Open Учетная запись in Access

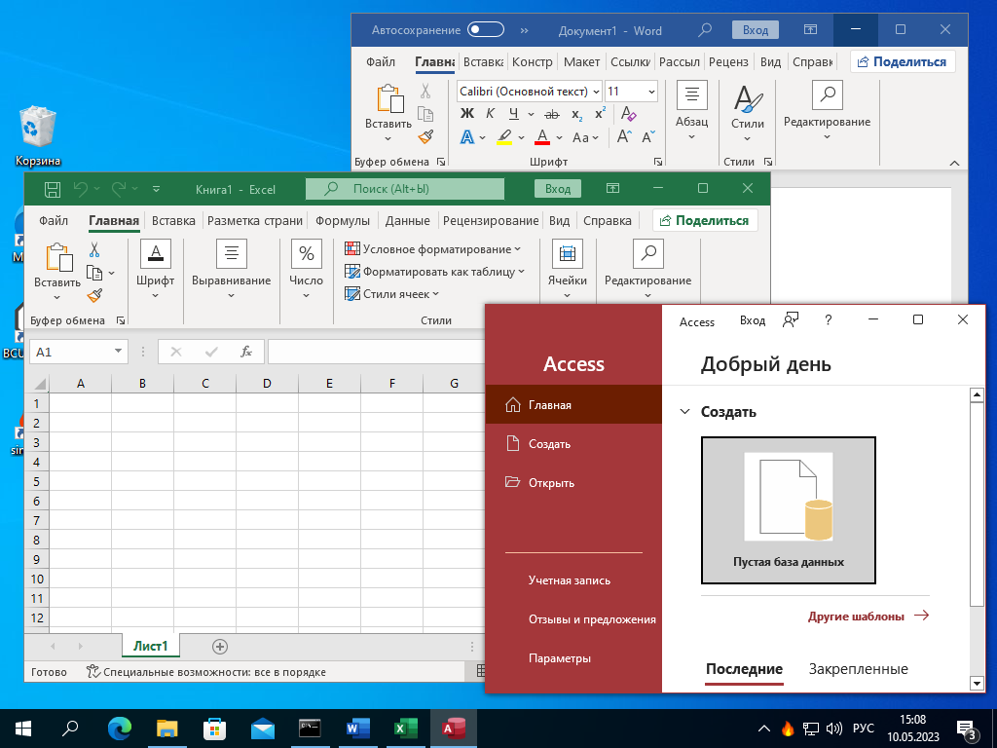click(x=569, y=580)
